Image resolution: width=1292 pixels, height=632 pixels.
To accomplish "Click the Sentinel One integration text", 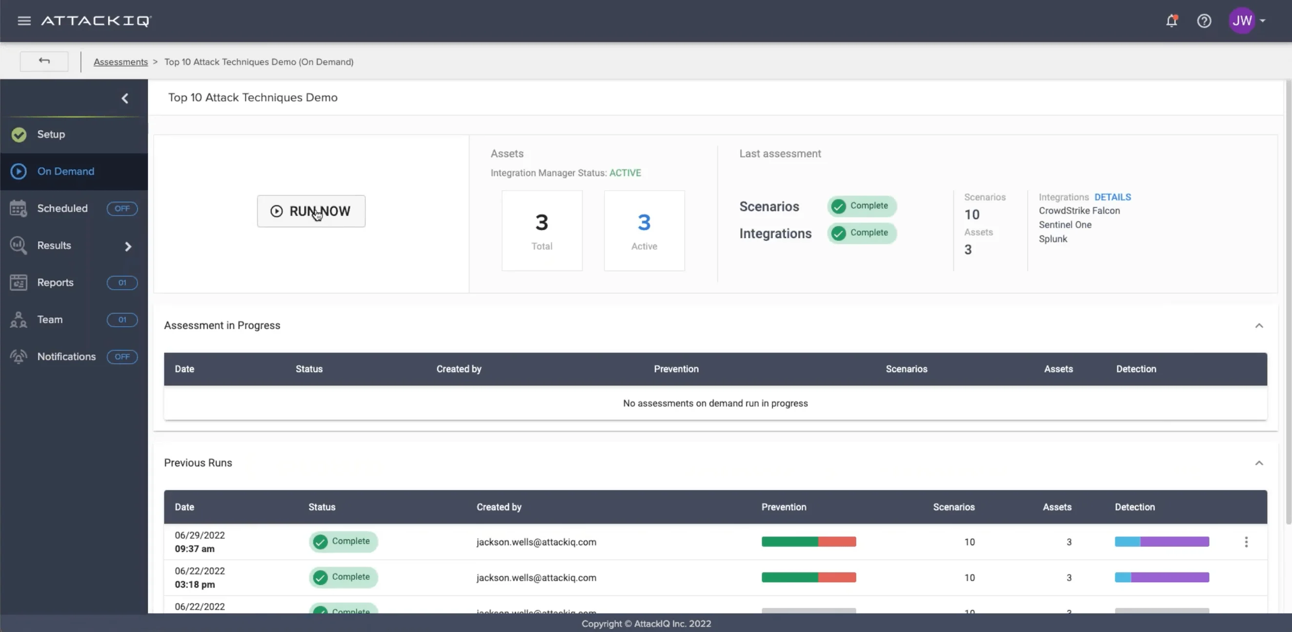I will pos(1065,224).
